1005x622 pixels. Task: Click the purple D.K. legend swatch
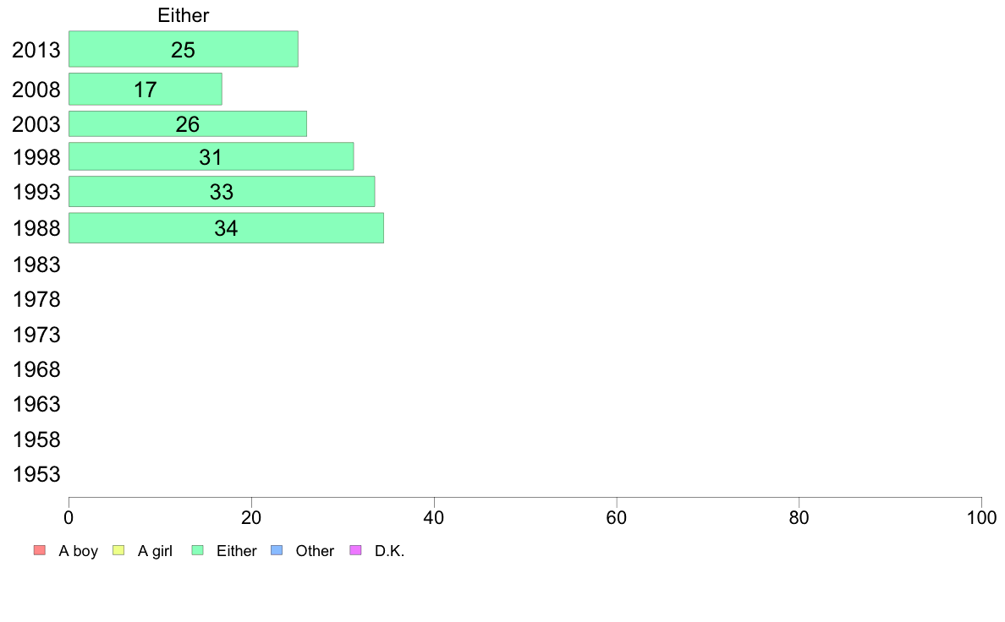(x=355, y=551)
